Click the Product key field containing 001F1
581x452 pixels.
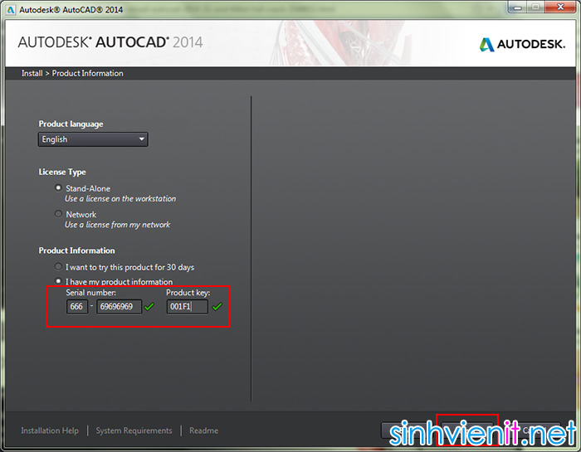[x=187, y=307]
